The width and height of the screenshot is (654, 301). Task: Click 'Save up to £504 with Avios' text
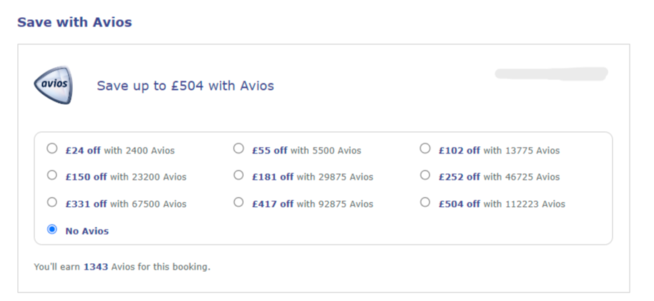tap(186, 86)
